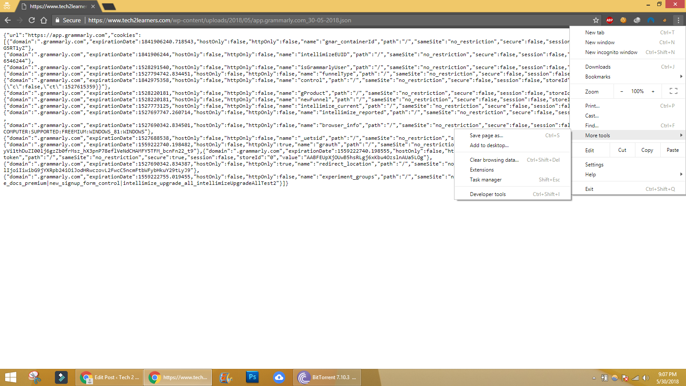Open Task manager from More tools
The image size is (686, 386).
pyautogui.click(x=513, y=180)
